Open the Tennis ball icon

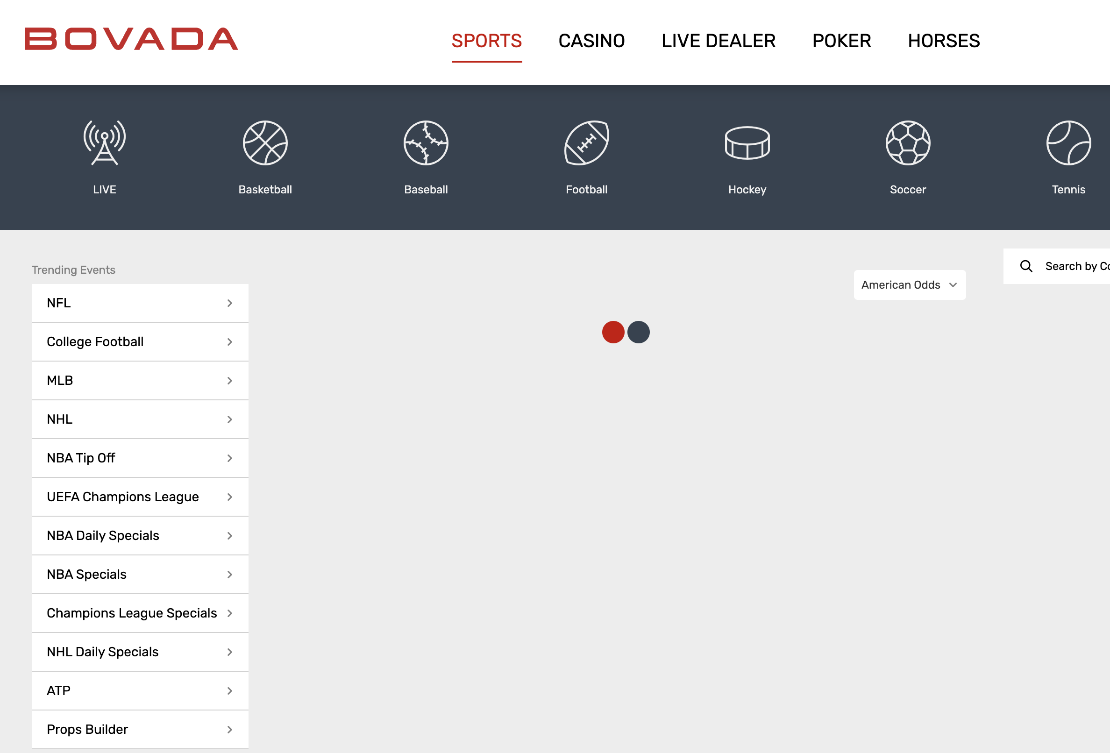click(x=1068, y=143)
